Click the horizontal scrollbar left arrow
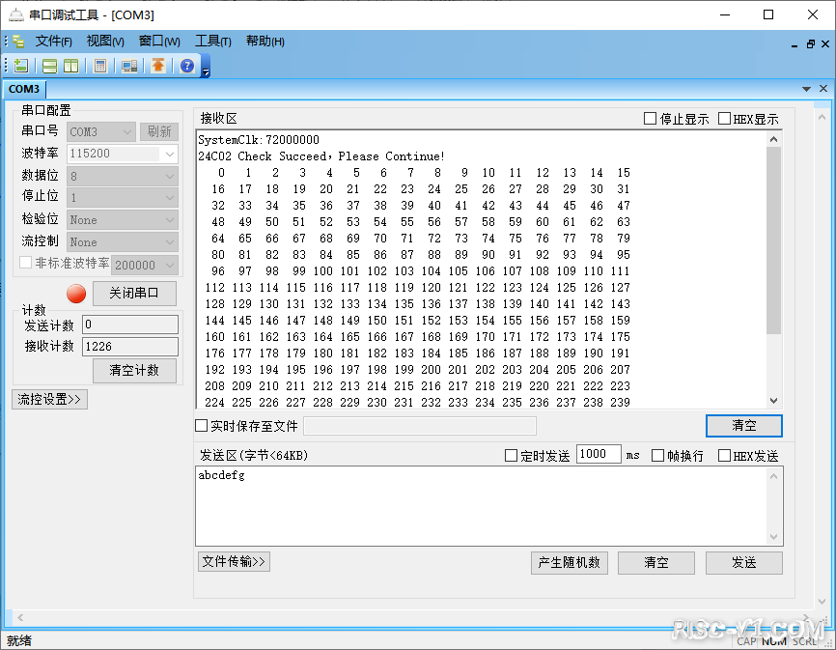 20,617
